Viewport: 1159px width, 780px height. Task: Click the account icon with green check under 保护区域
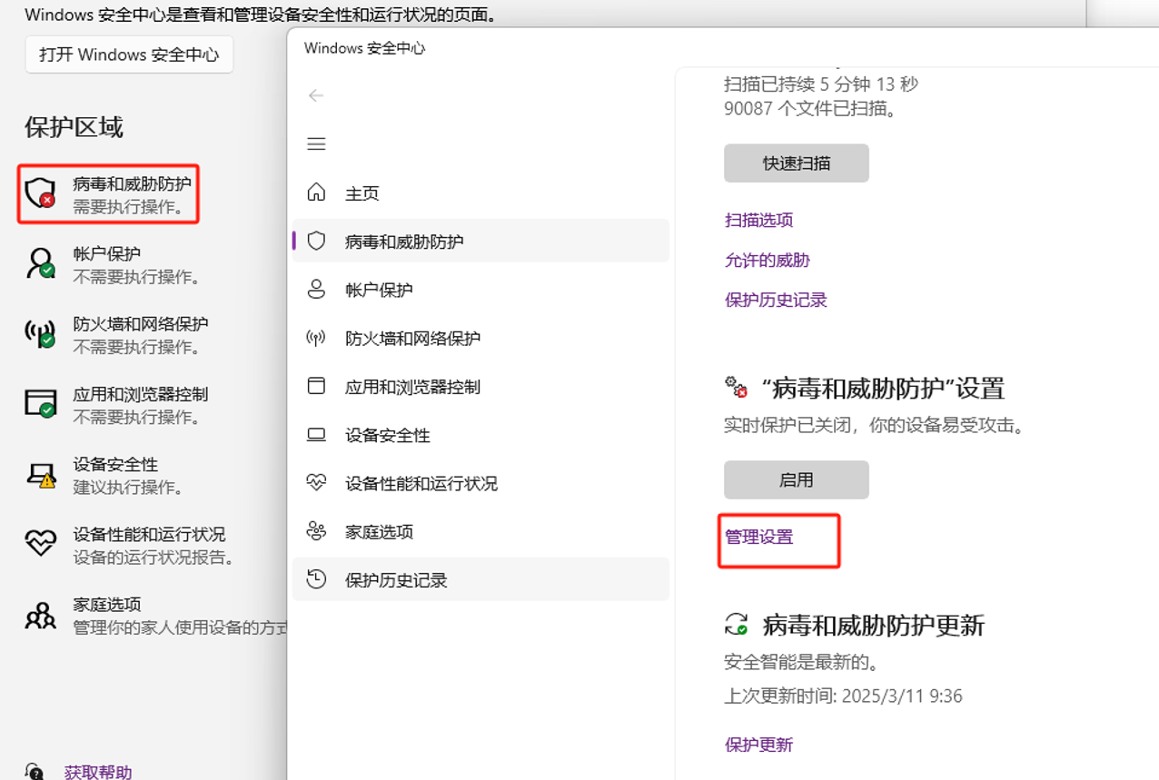point(41,263)
